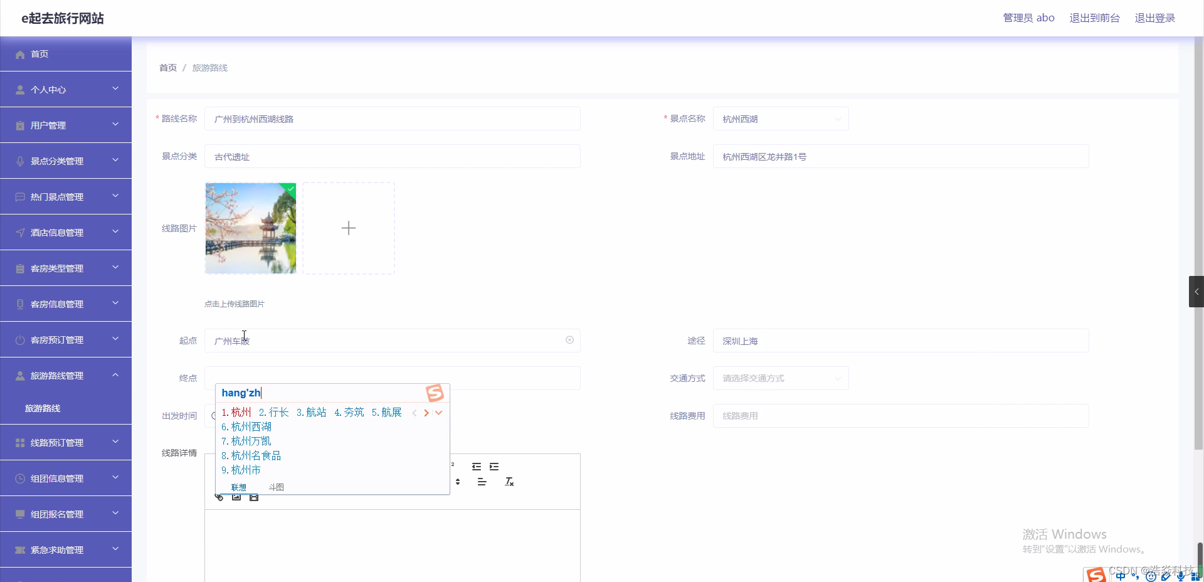The height and width of the screenshot is (582, 1204).
Task: Select the 首页 home icon in sidebar
Action: click(19, 55)
